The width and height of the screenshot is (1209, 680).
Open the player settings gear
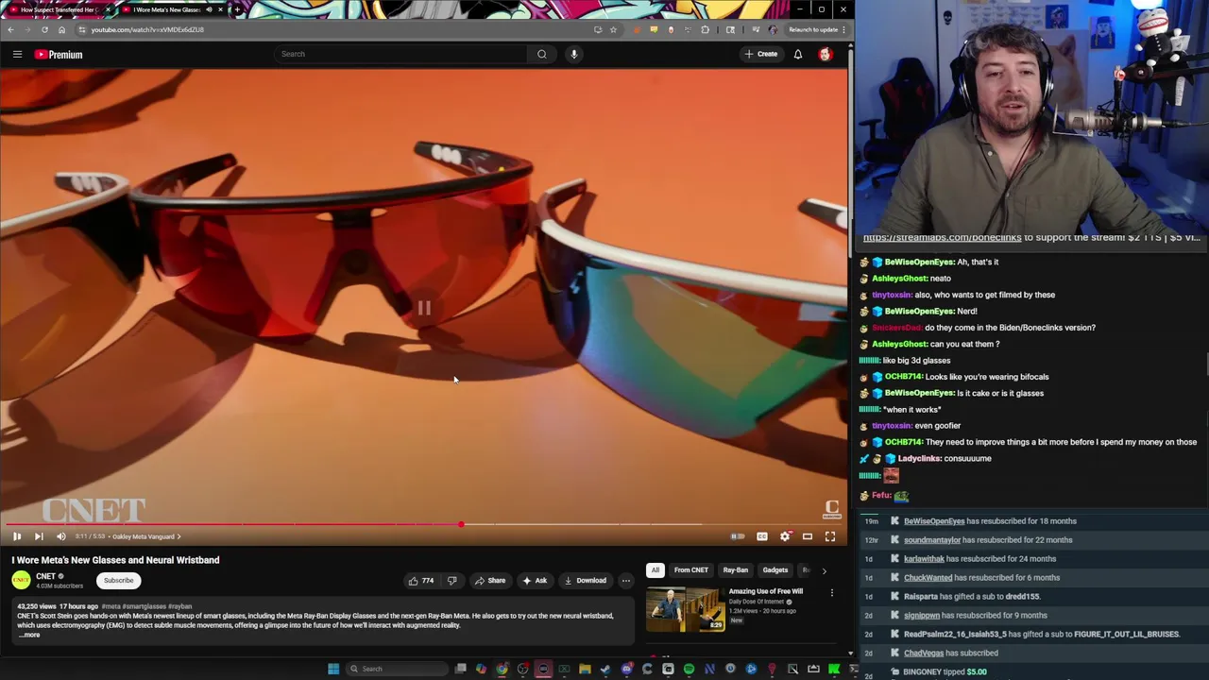[x=785, y=536]
